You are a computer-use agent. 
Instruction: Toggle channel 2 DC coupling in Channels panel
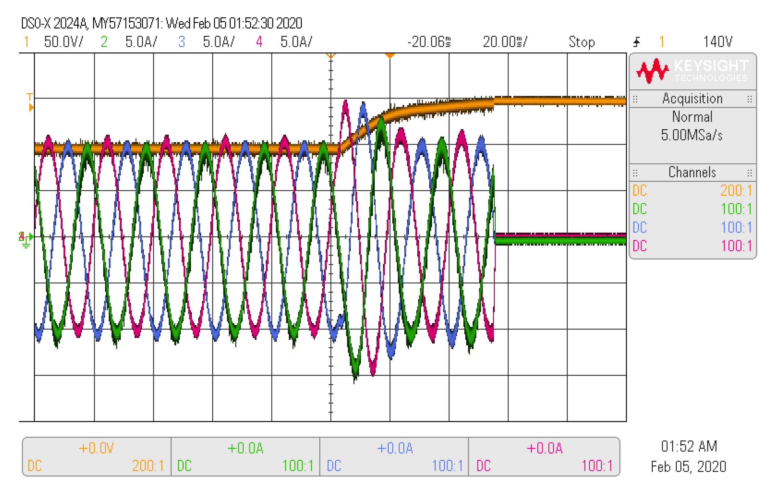pyautogui.click(x=640, y=209)
